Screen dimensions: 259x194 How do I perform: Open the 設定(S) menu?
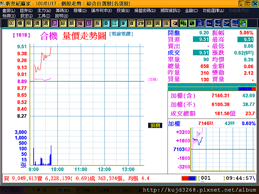pyautogui.click(x=27, y=16)
